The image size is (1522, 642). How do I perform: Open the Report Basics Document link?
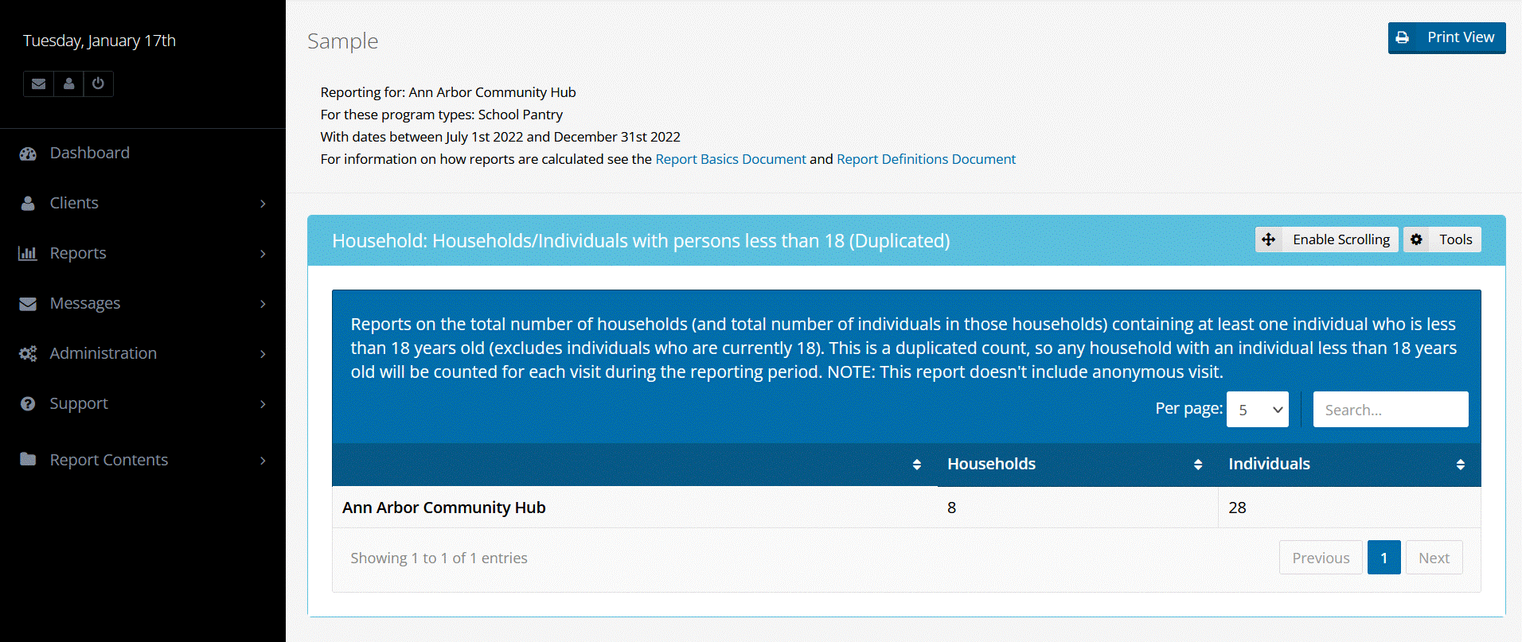730,159
